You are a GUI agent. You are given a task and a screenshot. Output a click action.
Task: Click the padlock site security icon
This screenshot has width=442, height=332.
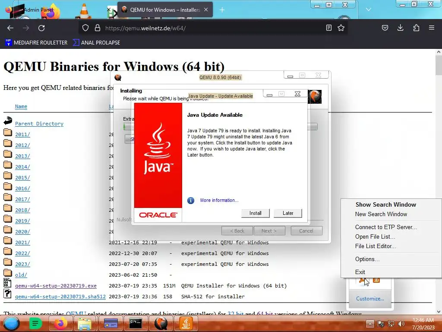point(98,28)
